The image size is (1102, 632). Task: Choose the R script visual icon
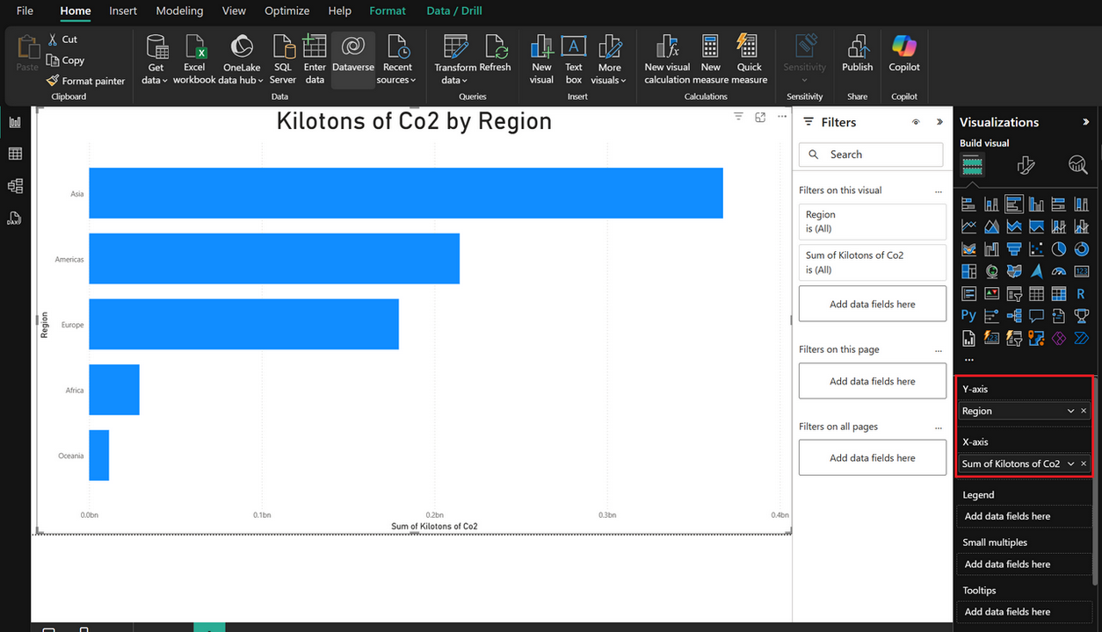[1082, 294]
